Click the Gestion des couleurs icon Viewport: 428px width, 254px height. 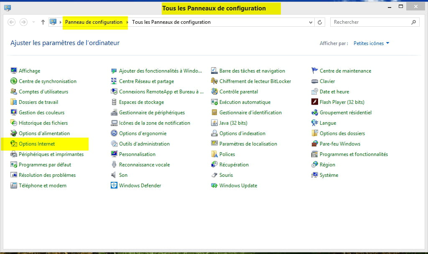[x=14, y=113]
